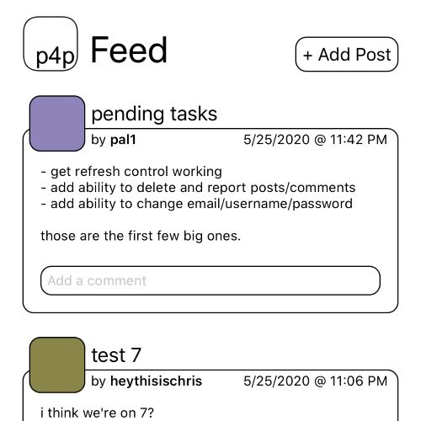The height and width of the screenshot is (421, 421).
Task: Click the word "by" before heythisischris
Action: pyautogui.click(x=99, y=381)
